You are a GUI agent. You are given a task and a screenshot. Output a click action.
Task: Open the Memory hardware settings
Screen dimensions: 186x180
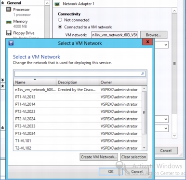tap(20, 24)
